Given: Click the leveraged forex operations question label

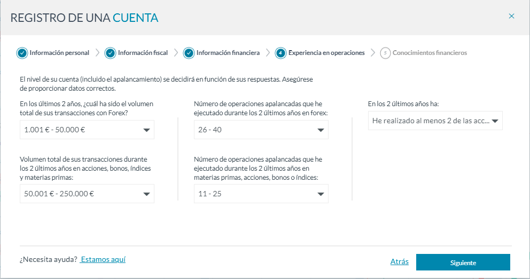Looking at the screenshot, I should [x=261, y=108].
